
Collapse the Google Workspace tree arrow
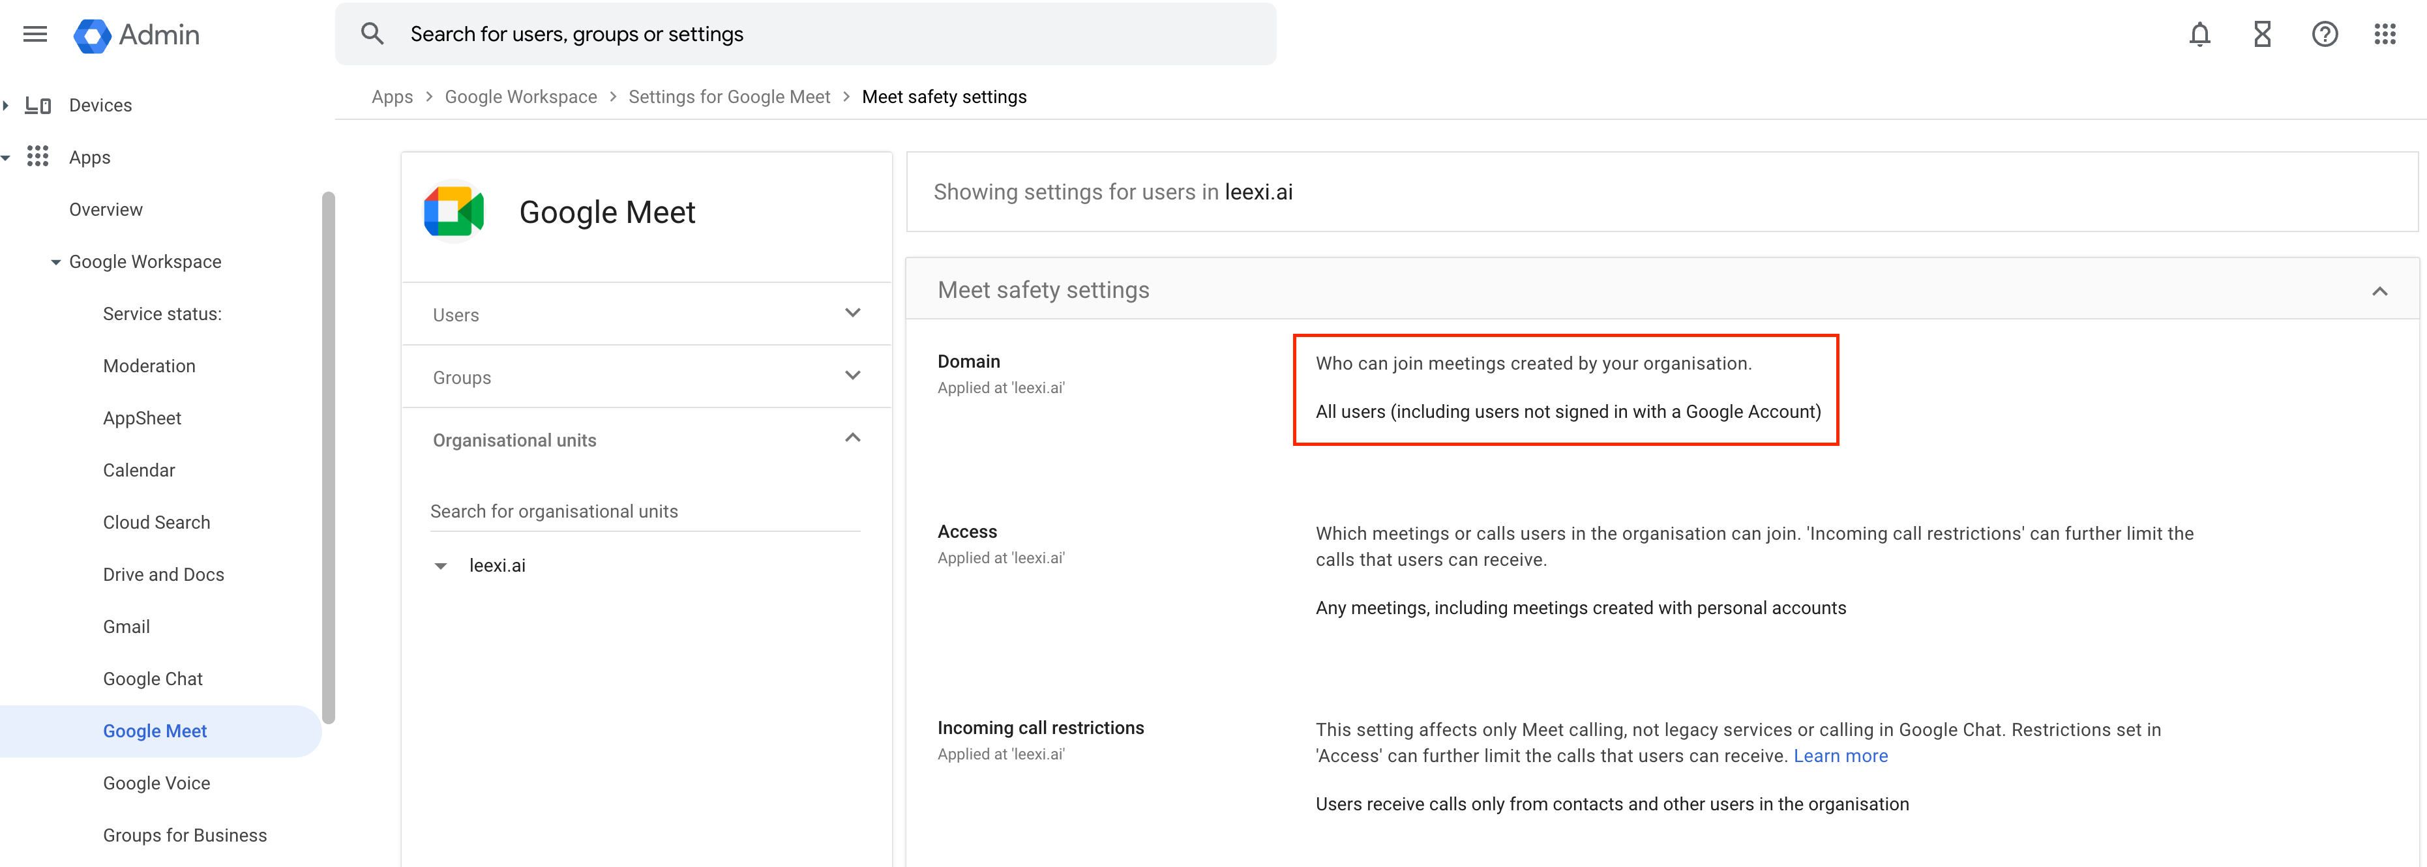[x=55, y=262]
